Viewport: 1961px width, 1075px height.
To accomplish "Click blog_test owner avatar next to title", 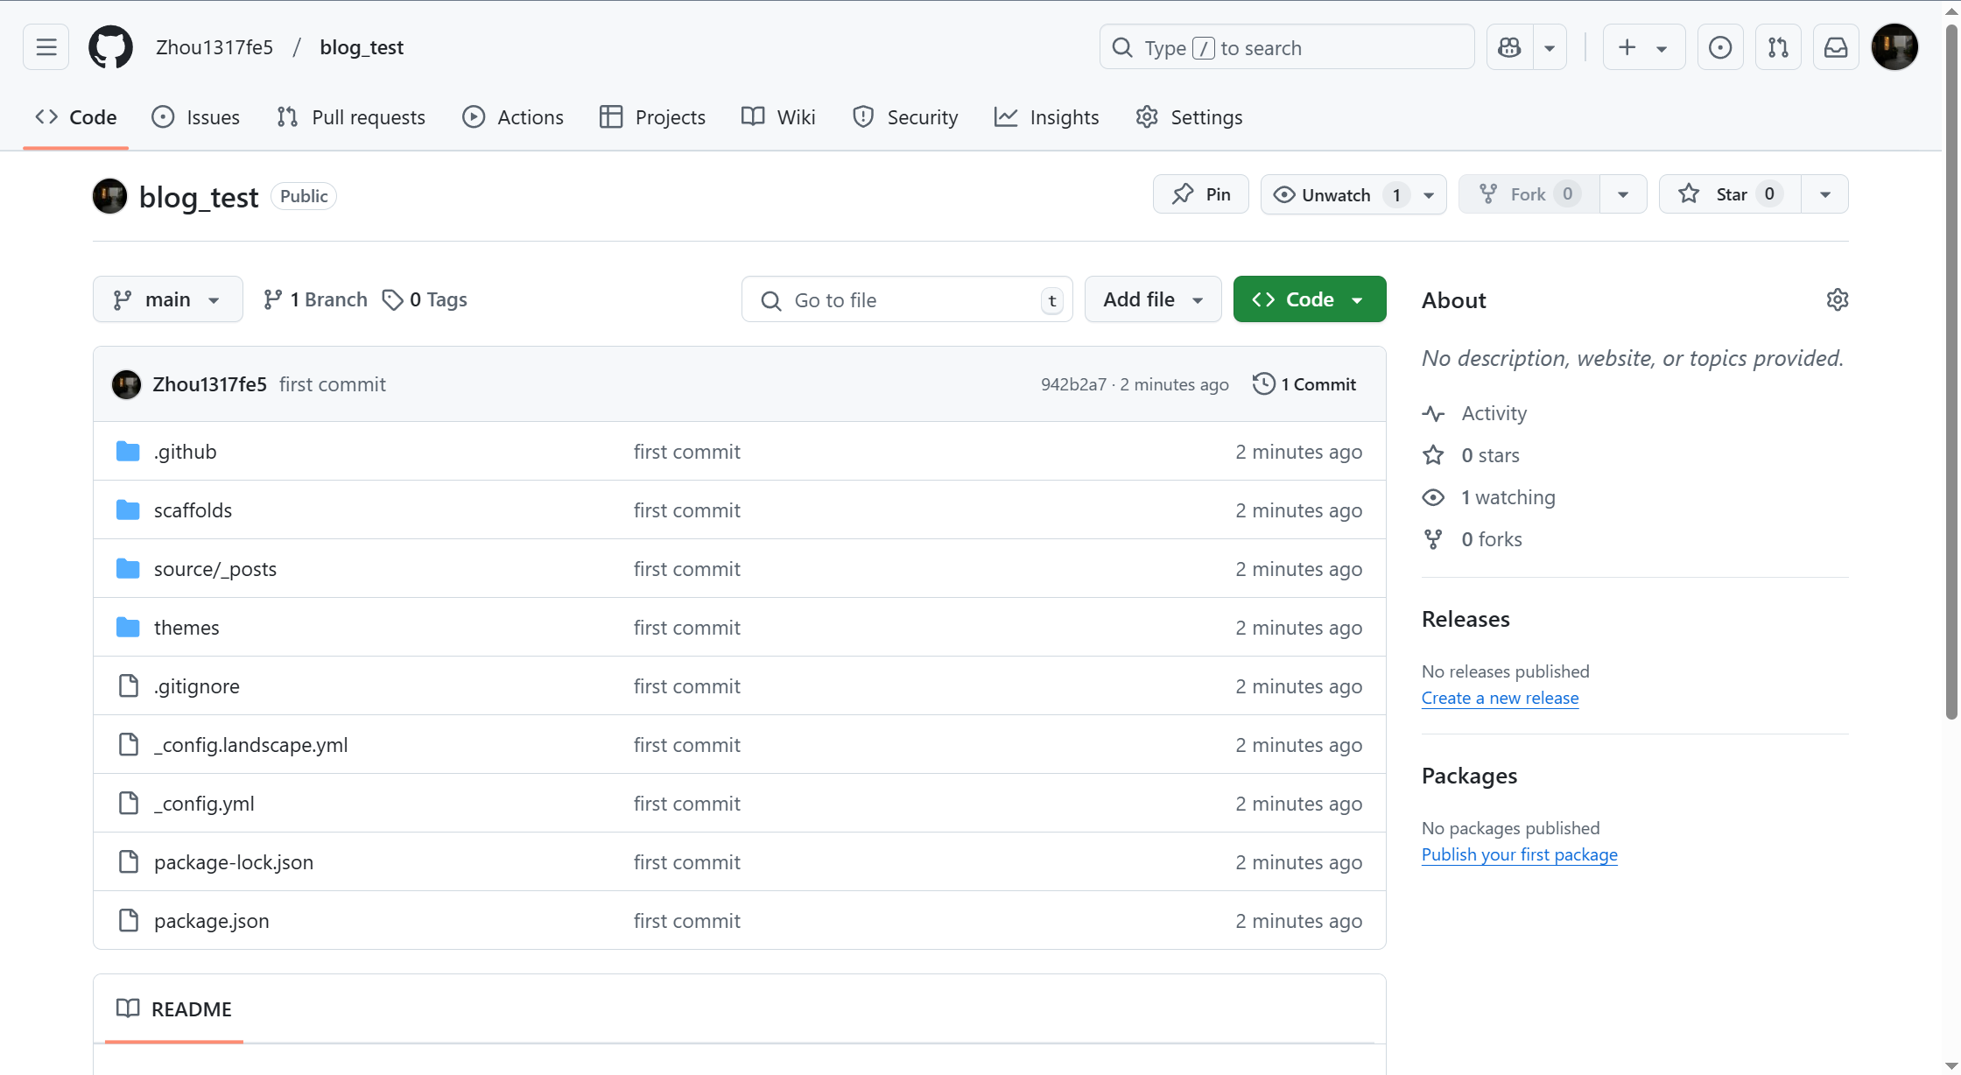I will pos(110,196).
